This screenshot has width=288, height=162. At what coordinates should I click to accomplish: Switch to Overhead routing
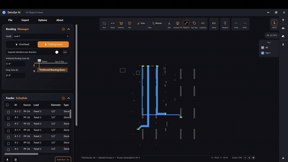click(22, 44)
